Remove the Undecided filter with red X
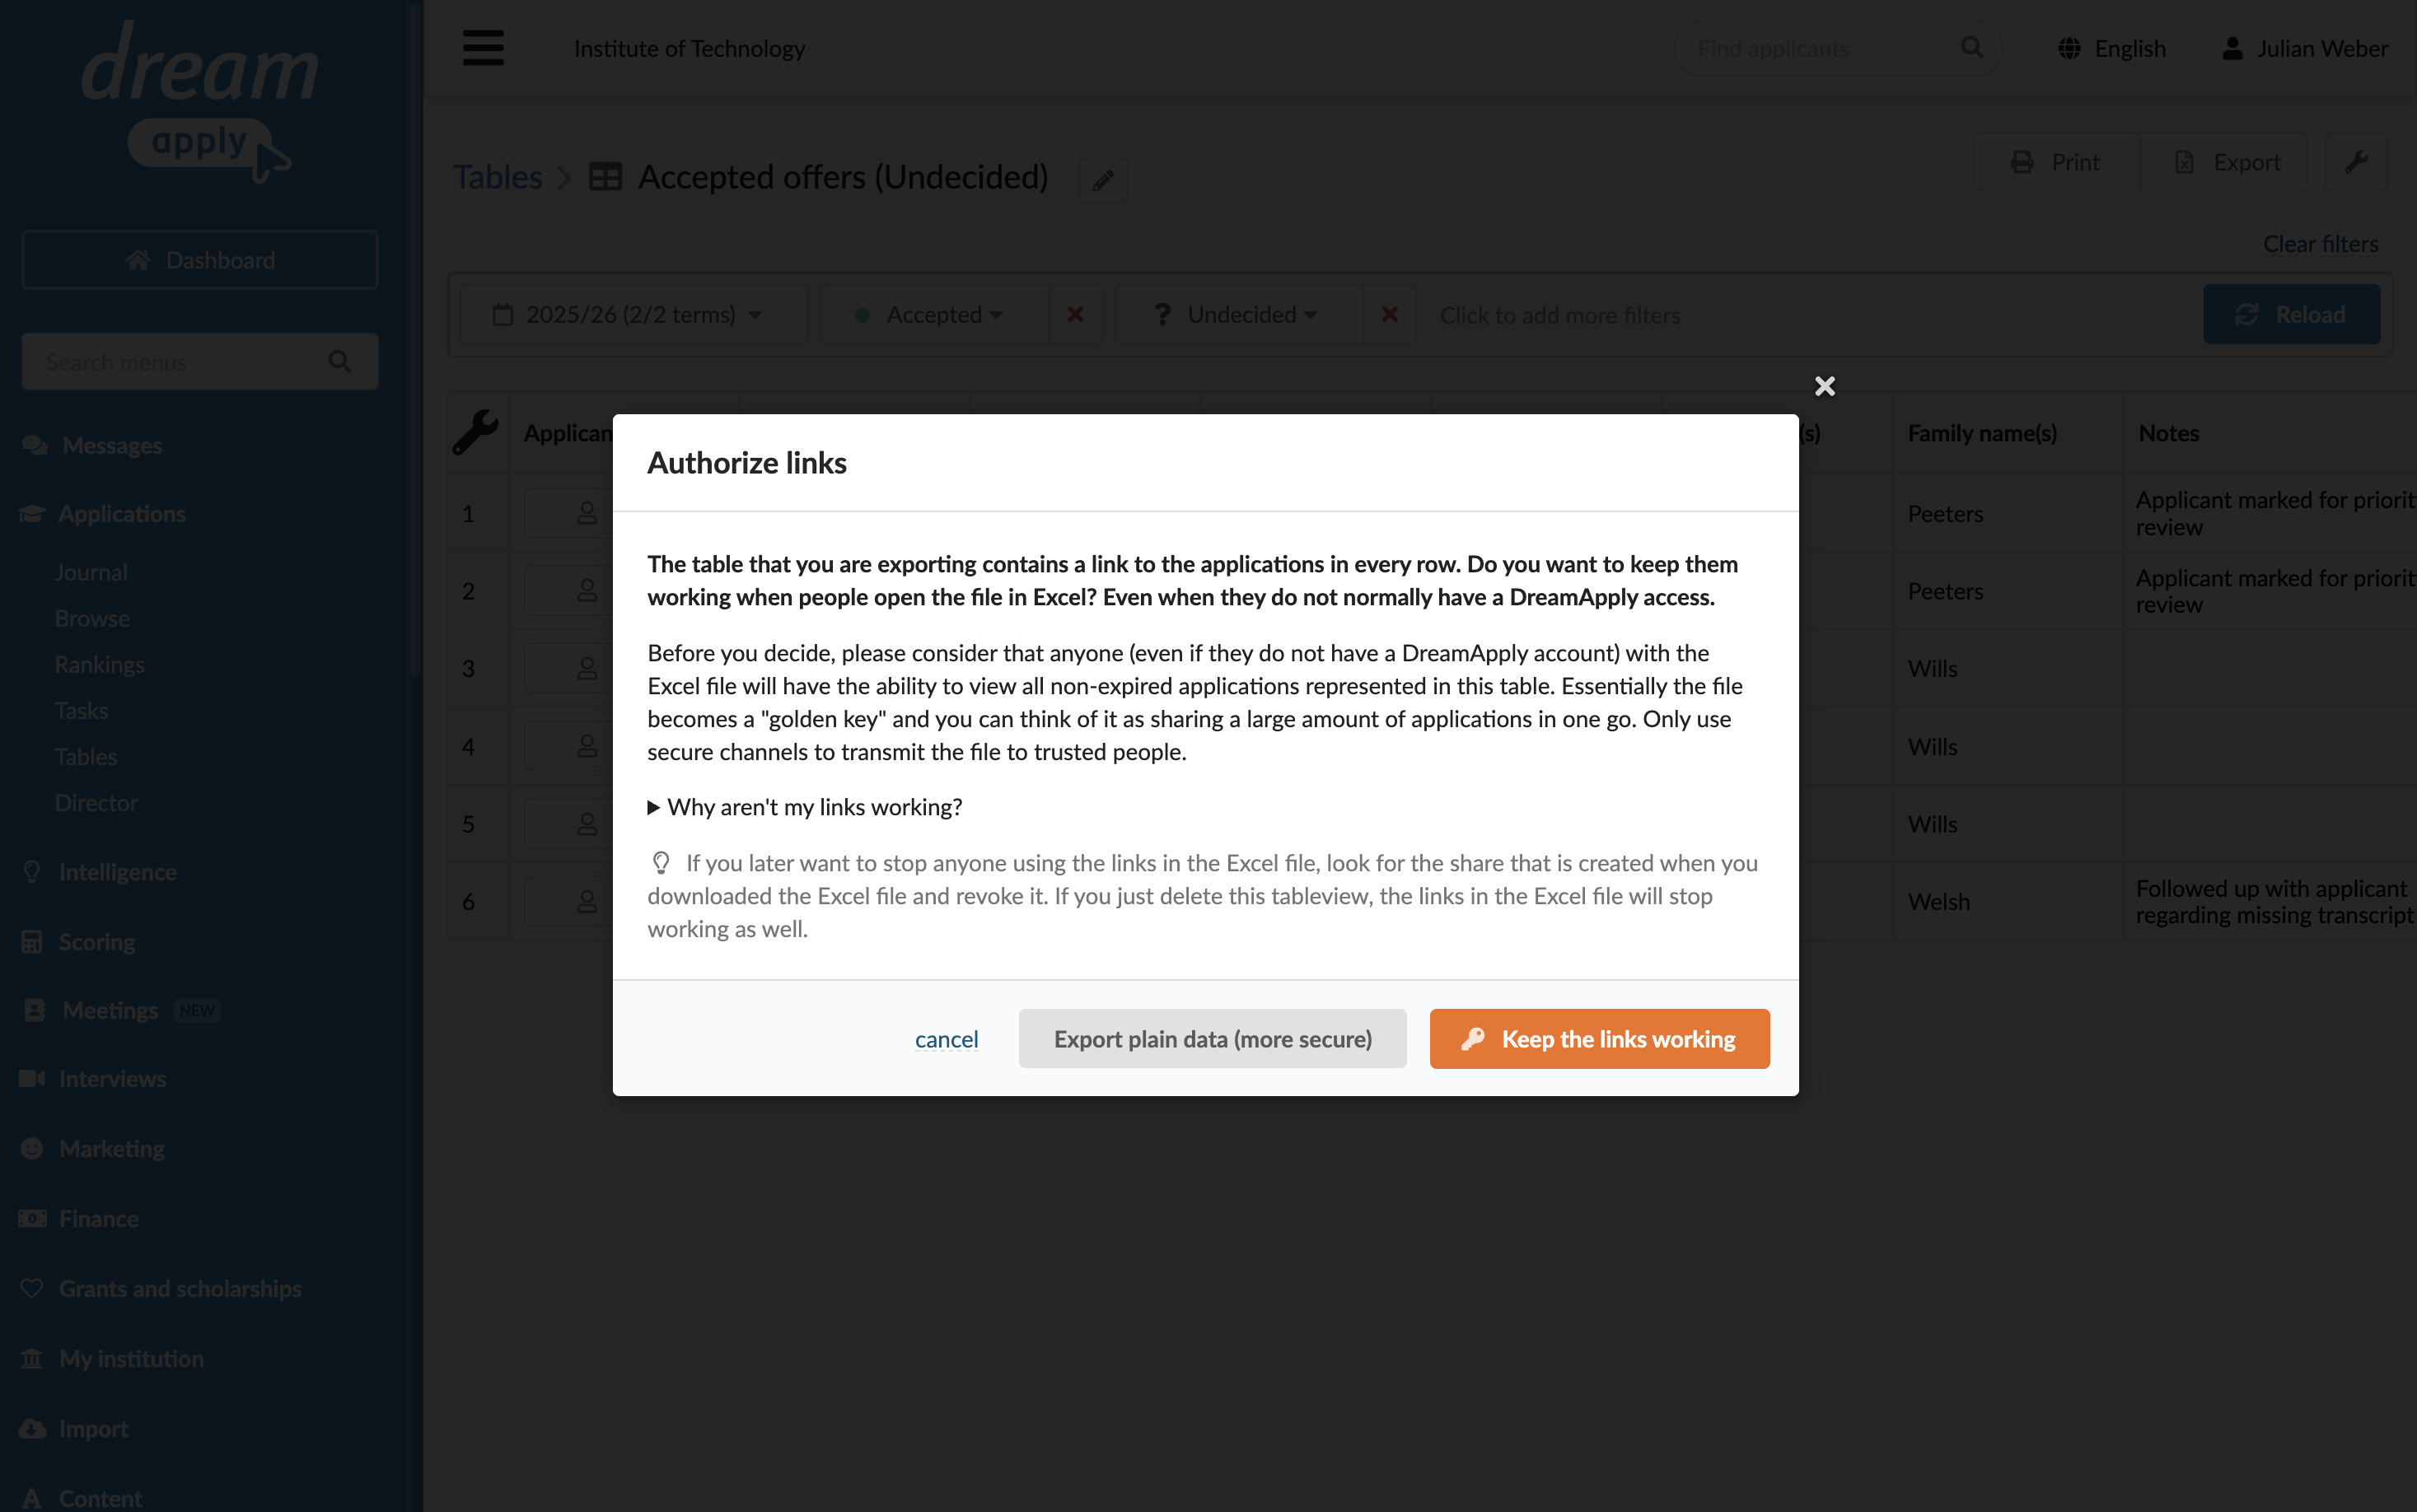 pyautogui.click(x=1390, y=315)
